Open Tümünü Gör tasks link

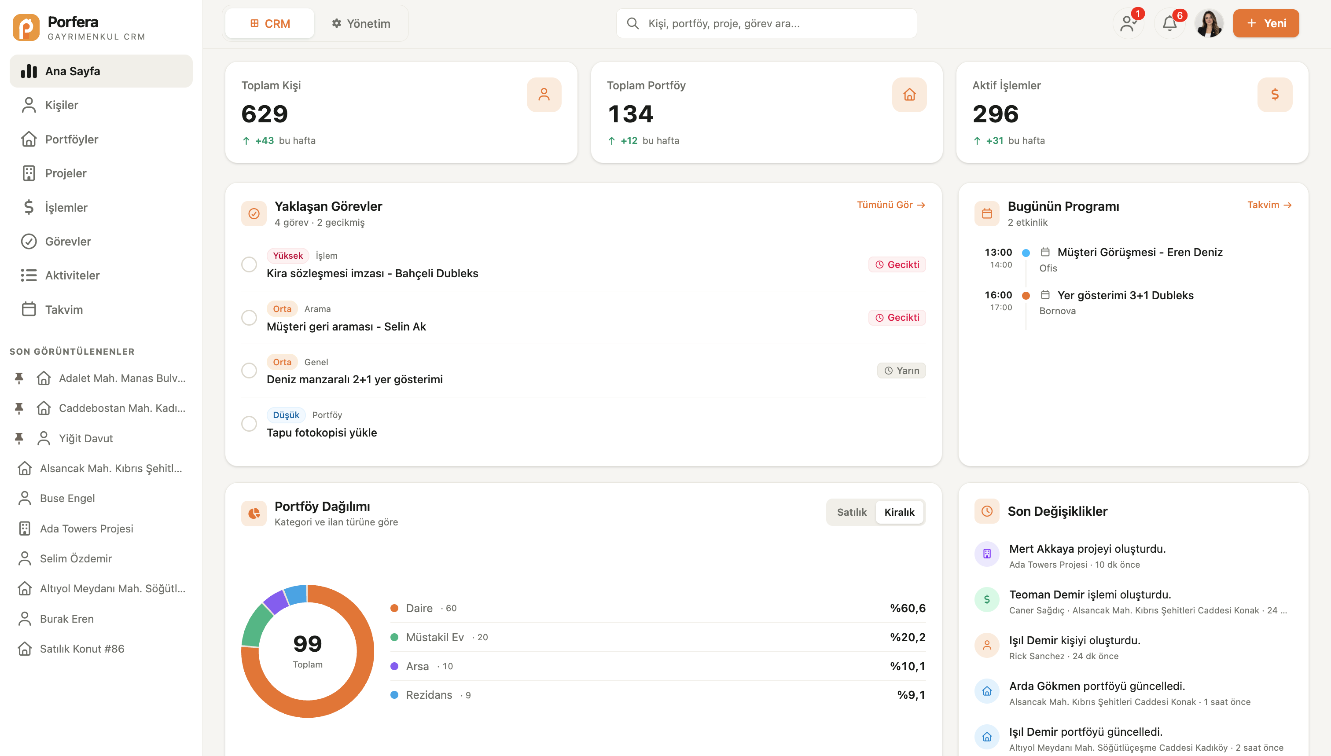point(891,205)
